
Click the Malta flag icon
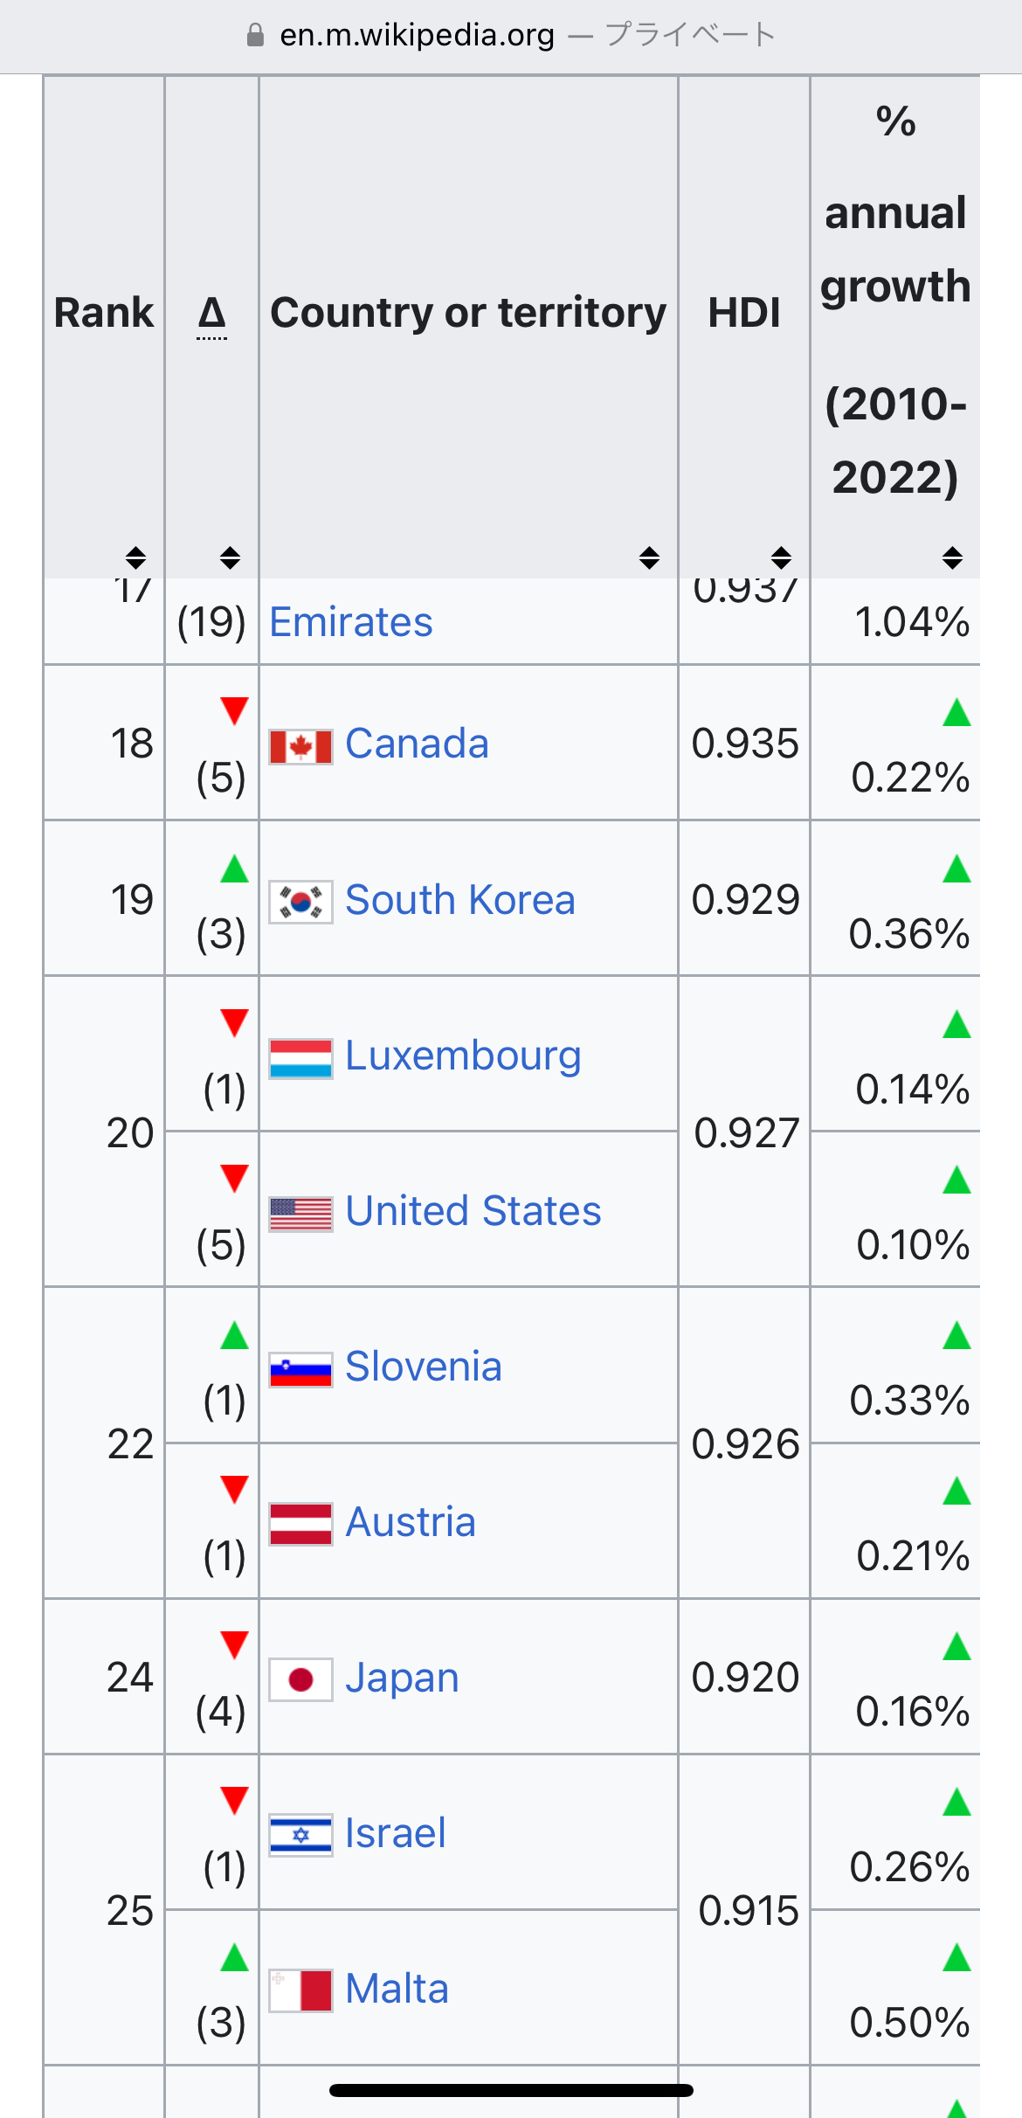300,1990
